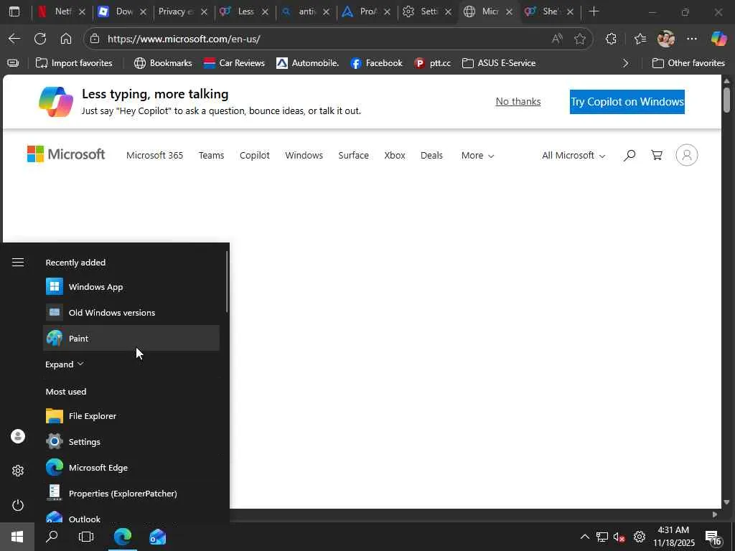The width and height of the screenshot is (735, 551).
Task: Click the site info lock icon in address bar
Action: [x=95, y=39]
